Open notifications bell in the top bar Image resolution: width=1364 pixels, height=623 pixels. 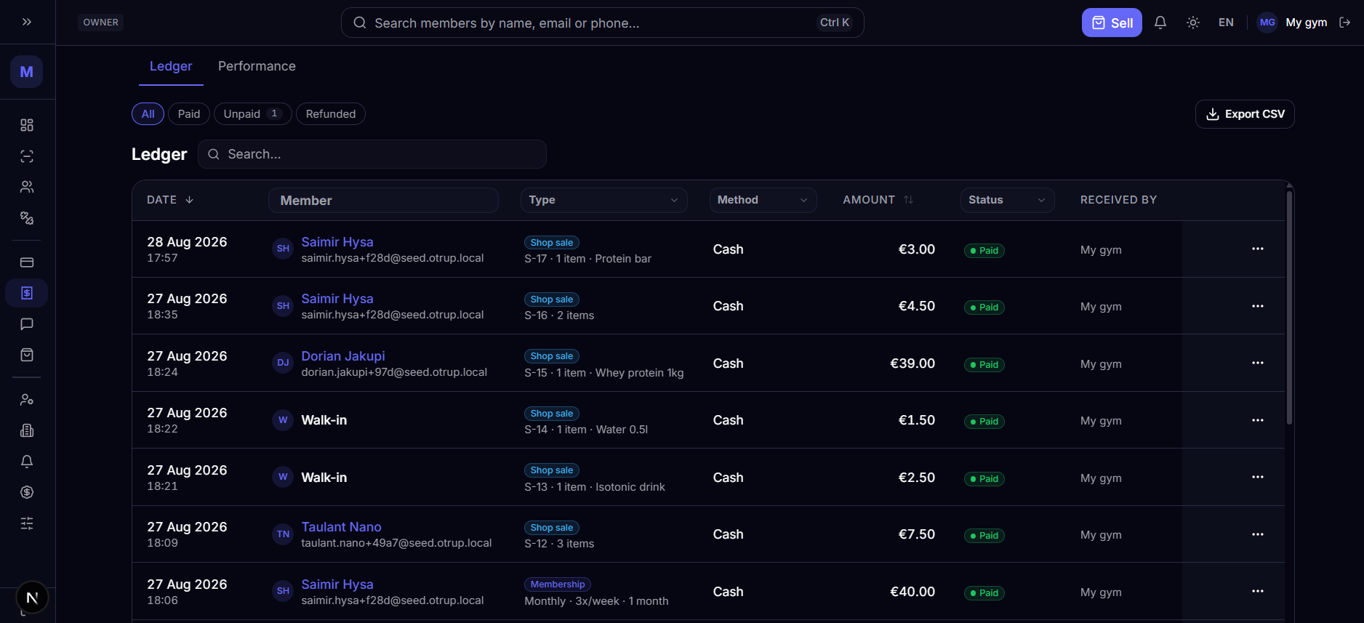[x=1160, y=23]
